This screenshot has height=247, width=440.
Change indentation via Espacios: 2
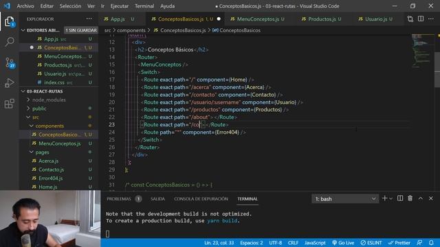click(252, 242)
